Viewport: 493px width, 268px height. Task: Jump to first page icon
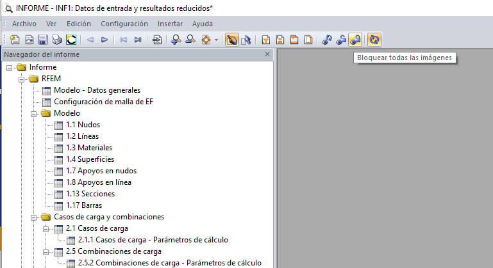pyautogui.click(x=124, y=40)
